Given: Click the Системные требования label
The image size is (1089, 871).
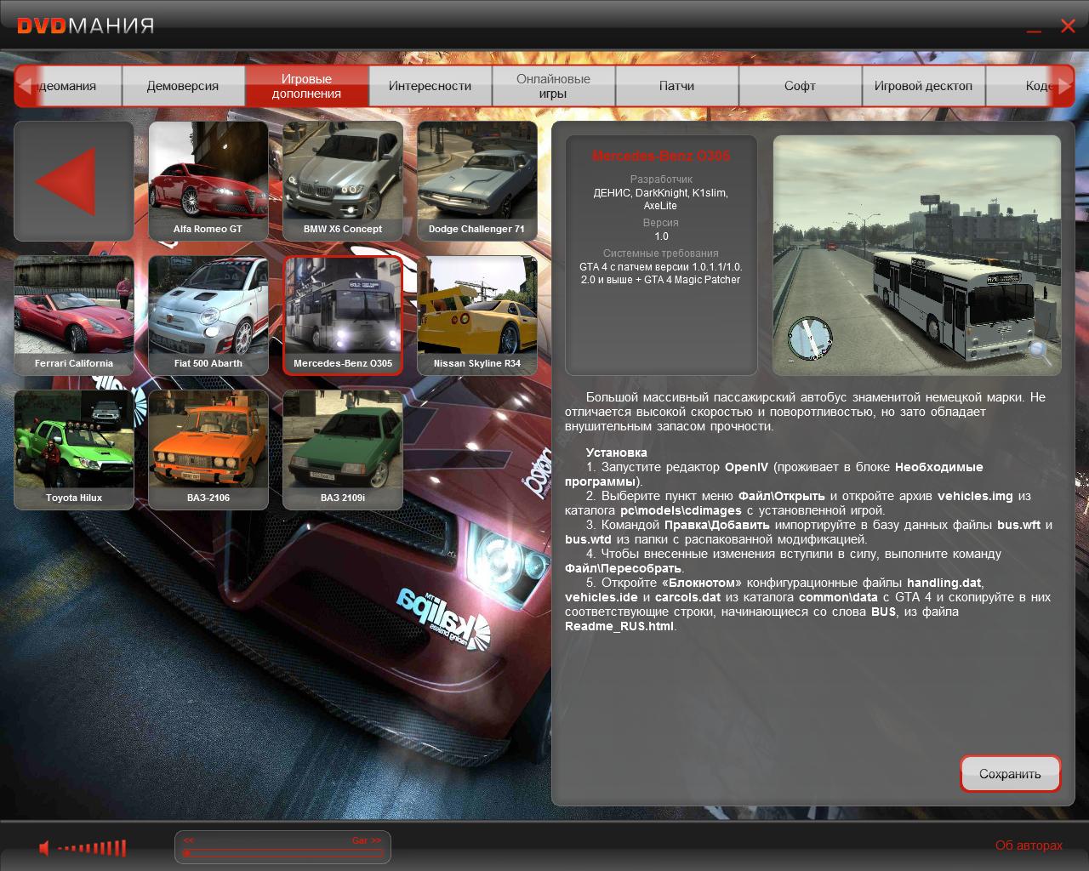Looking at the screenshot, I should (x=661, y=253).
